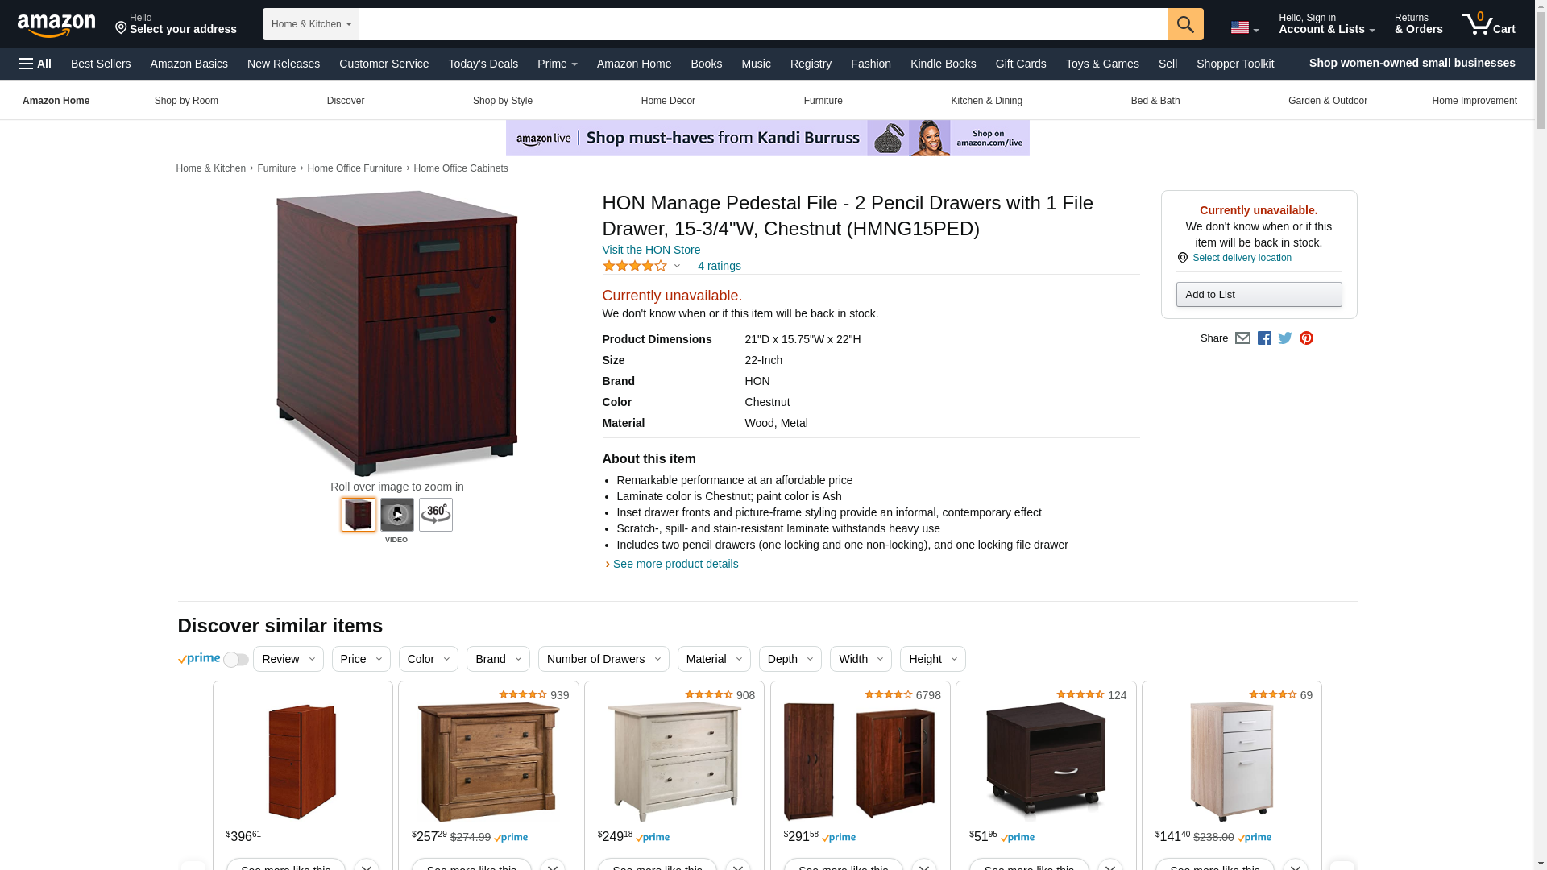Image resolution: width=1547 pixels, height=870 pixels.
Task: Select the chestnut cabinet image thumbnail
Action: 359,515
